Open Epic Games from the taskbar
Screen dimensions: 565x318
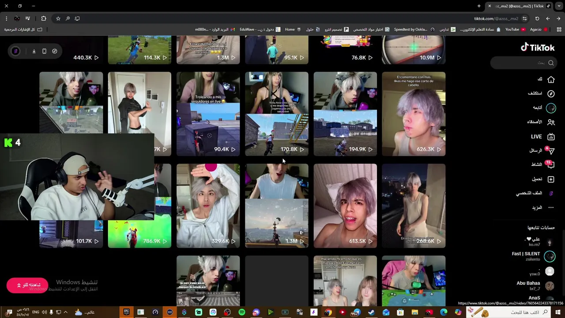click(126, 312)
